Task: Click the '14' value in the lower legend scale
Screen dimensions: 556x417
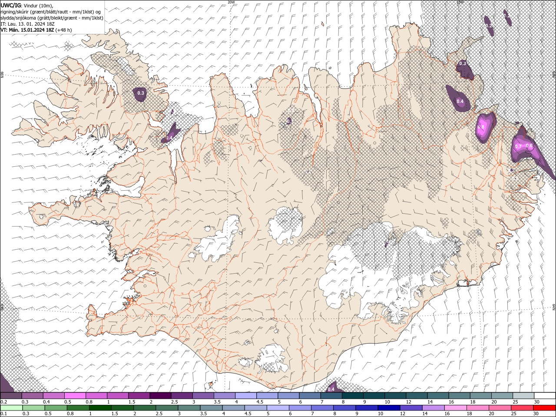Action: pos(425,414)
